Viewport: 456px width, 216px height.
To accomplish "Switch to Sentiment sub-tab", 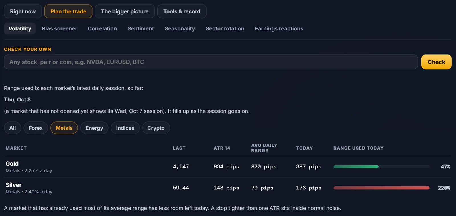I will [x=141, y=28].
